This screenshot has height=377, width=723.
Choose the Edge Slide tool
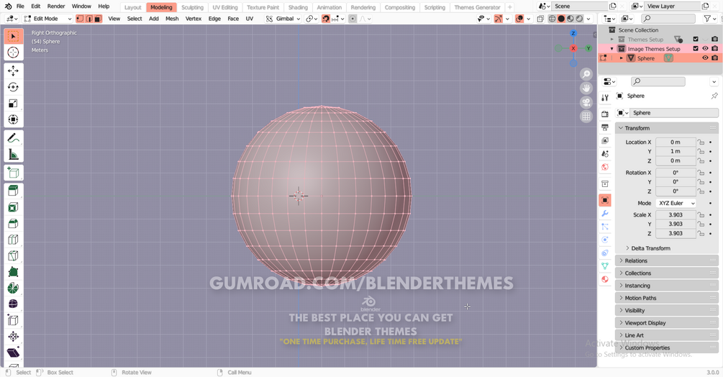(x=14, y=320)
